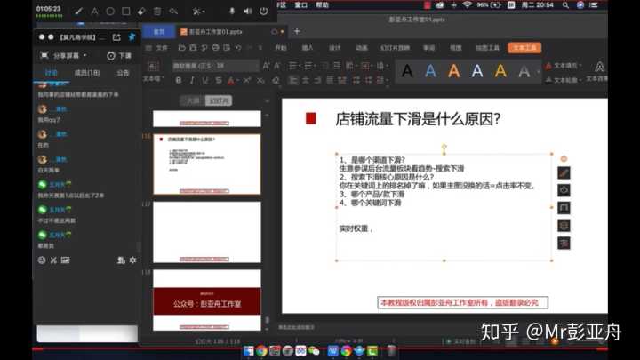Click the speaker volume icon
640x360 pixels.
(248, 12)
